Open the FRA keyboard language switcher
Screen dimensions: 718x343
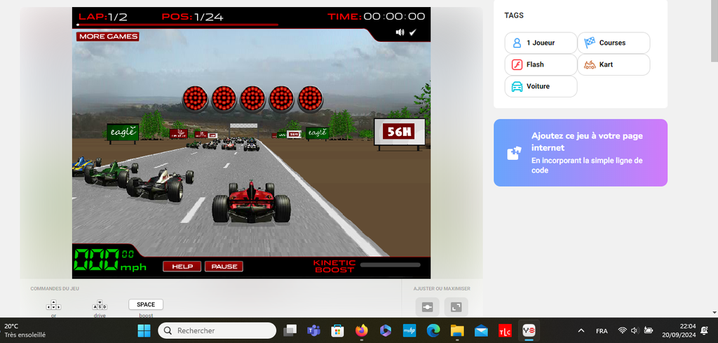602,330
